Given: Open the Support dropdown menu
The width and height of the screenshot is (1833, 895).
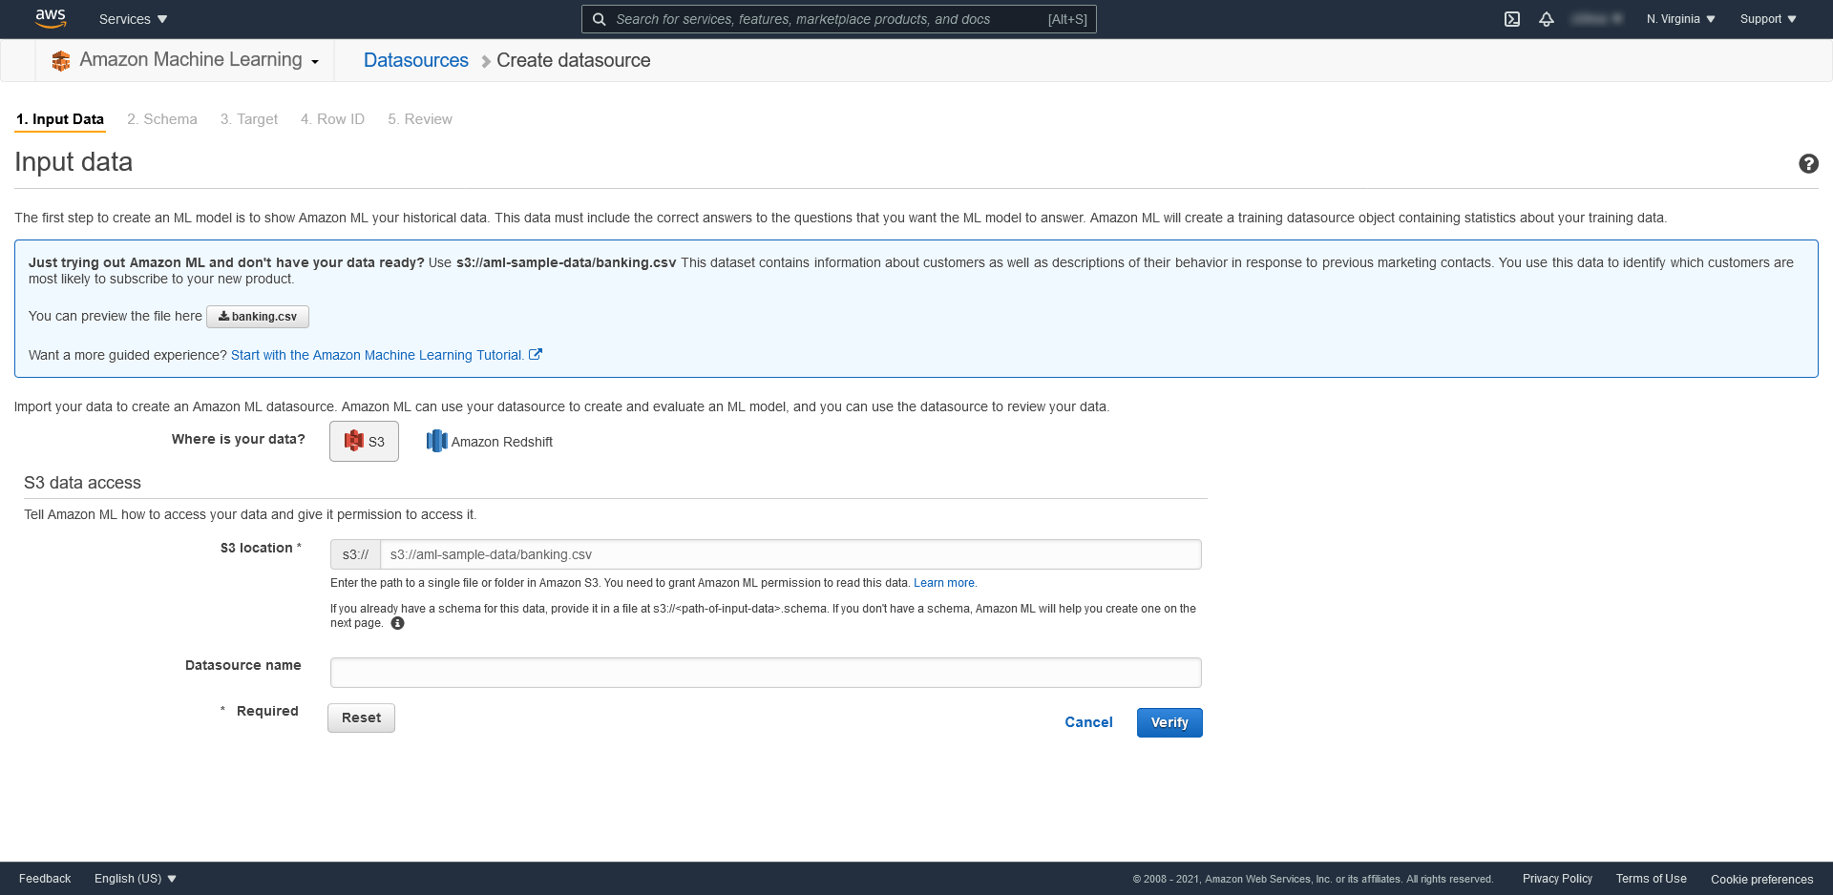Looking at the screenshot, I should click(1768, 19).
